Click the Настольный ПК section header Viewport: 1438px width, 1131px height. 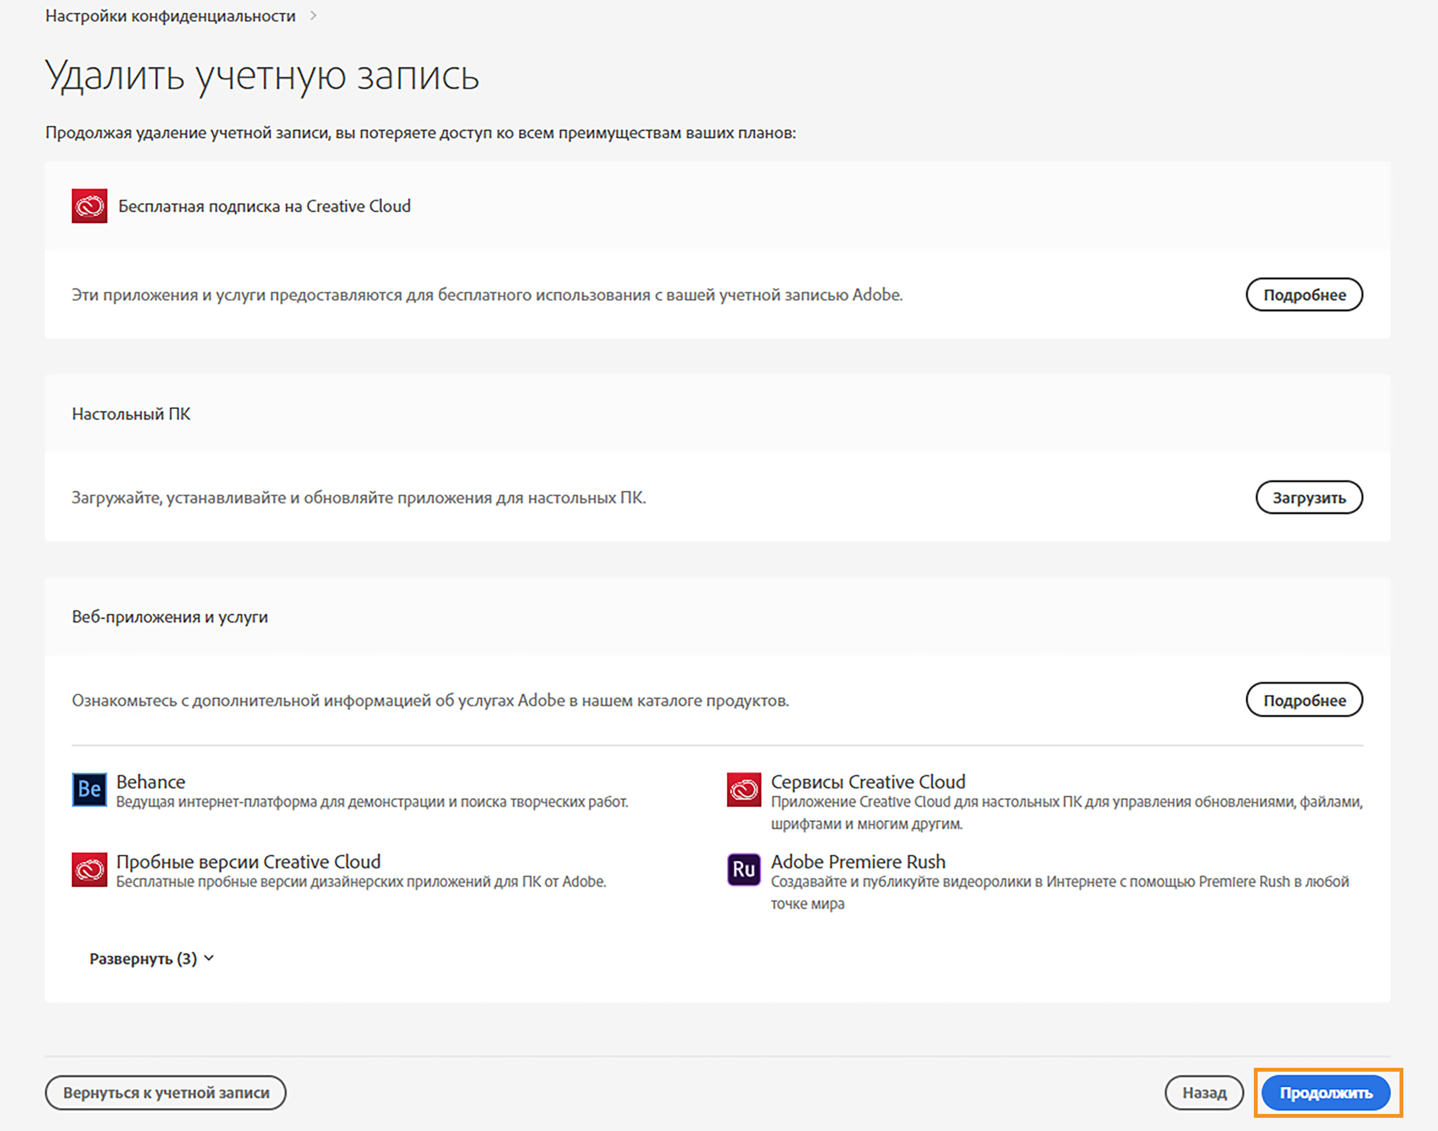(x=131, y=414)
